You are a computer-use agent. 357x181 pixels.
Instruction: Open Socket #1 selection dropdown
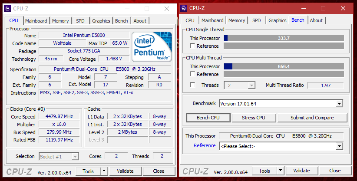click(75, 156)
